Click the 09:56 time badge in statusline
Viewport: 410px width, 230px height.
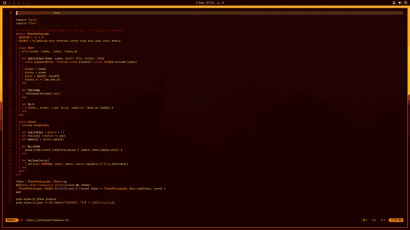(397, 220)
